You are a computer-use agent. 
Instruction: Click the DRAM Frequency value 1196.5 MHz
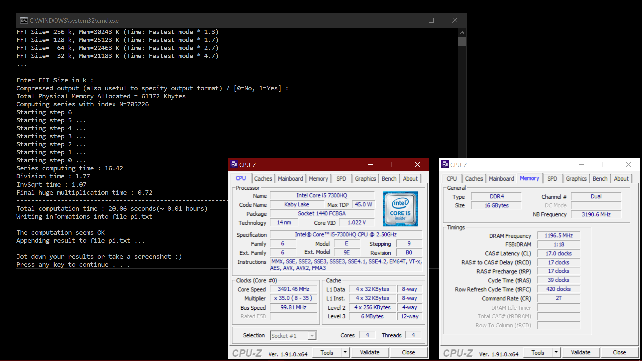tap(558, 236)
